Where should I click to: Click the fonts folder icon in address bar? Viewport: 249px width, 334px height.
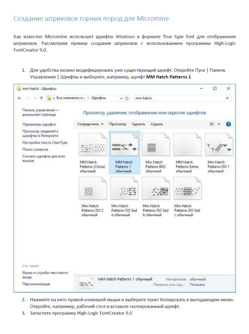(x=49, y=98)
